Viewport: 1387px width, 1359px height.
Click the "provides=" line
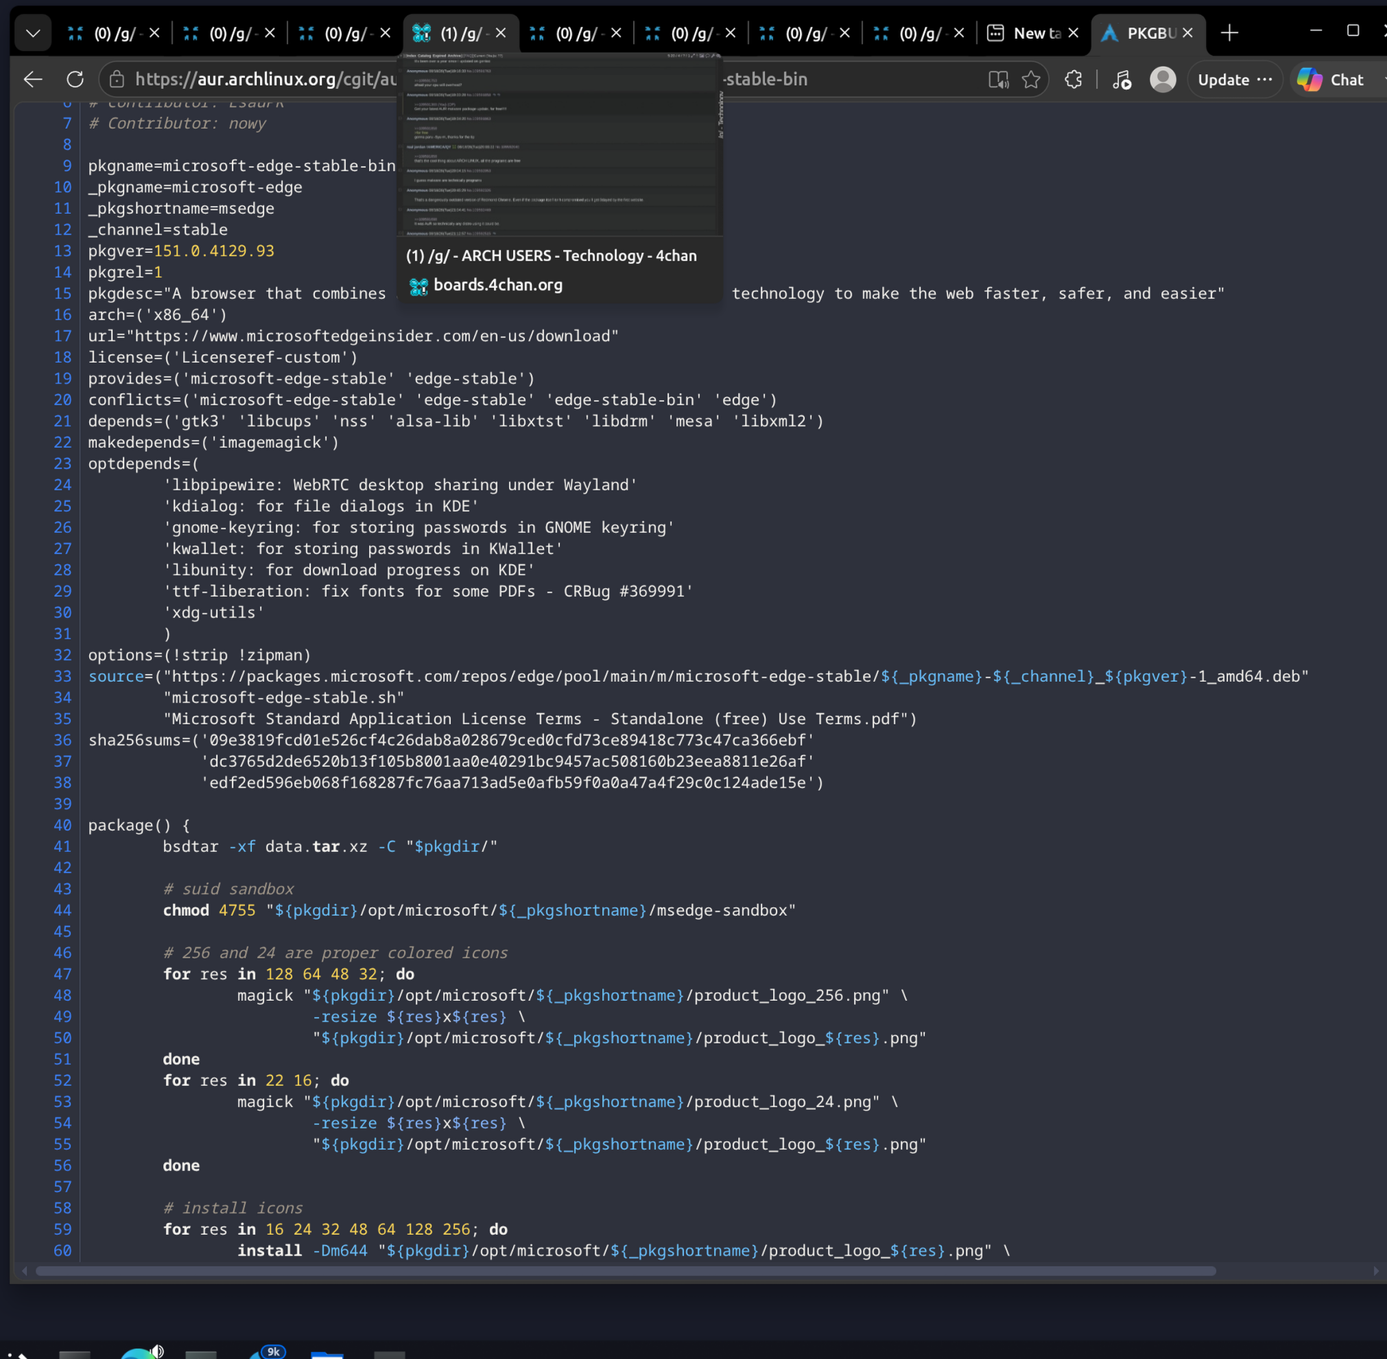(x=312, y=379)
